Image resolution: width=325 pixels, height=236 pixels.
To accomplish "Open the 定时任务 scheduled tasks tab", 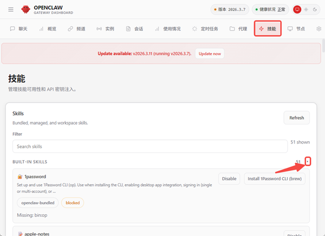I will click(205, 29).
